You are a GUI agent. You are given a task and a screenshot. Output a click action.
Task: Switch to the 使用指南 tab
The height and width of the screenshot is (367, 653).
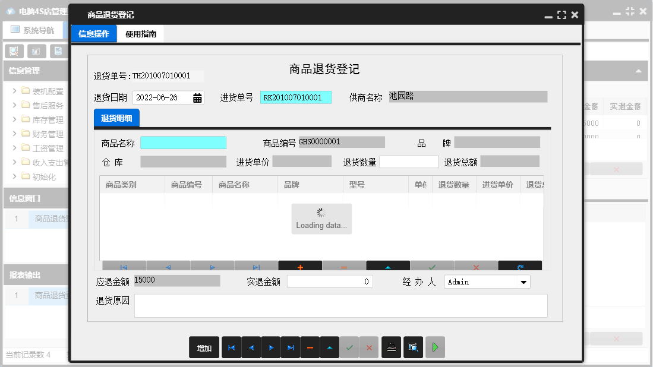point(143,34)
